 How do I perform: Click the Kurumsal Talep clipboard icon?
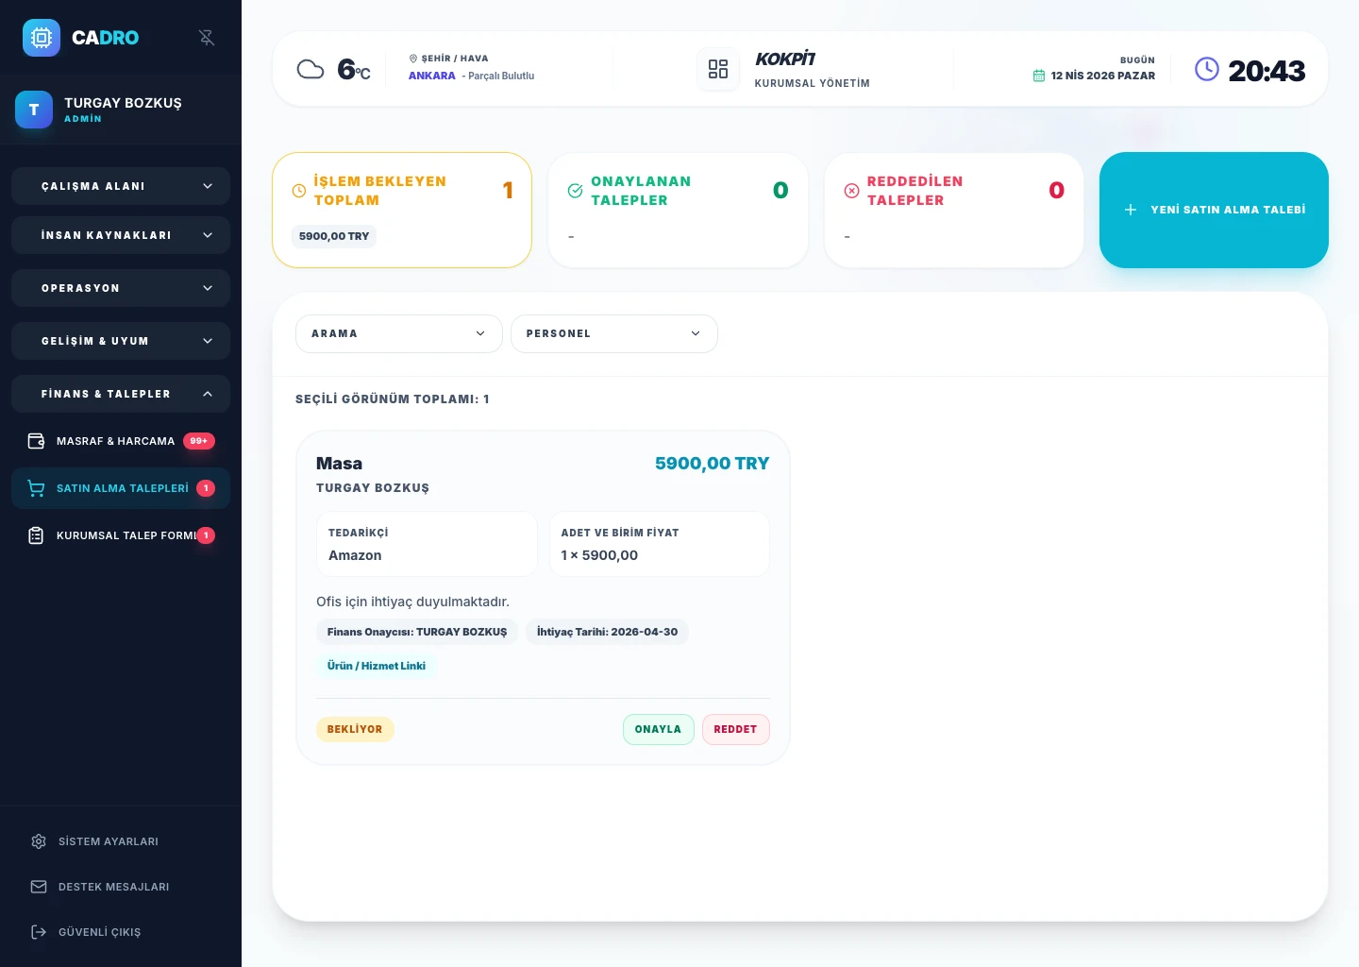click(x=36, y=535)
